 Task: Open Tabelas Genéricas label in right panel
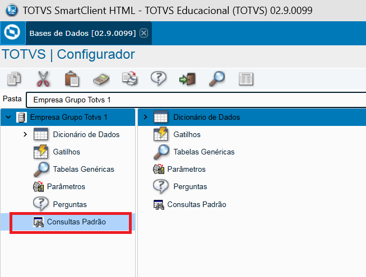click(x=204, y=152)
